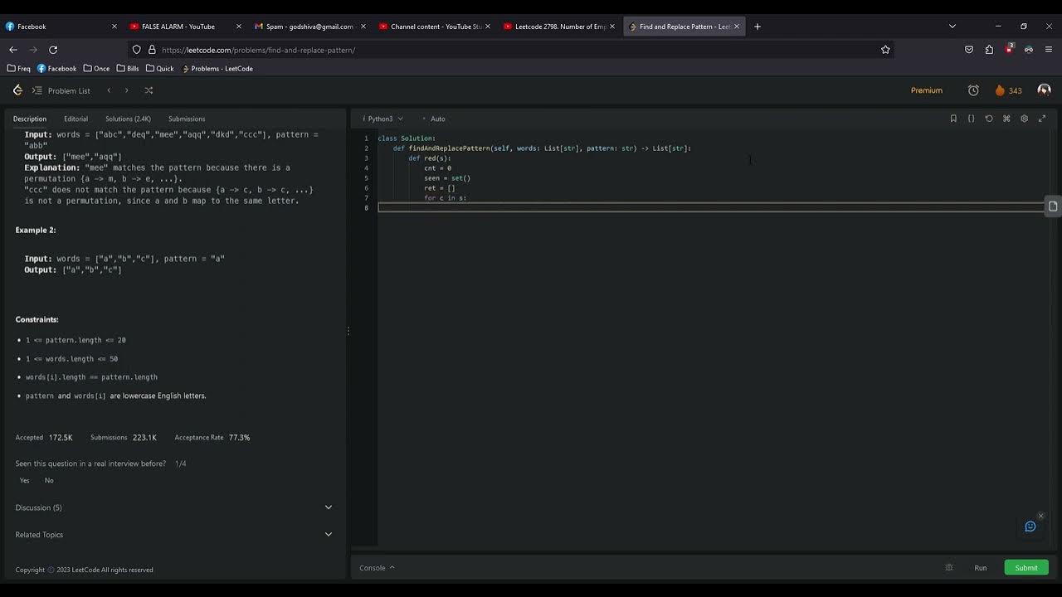Open the browser hamburger menu
The image size is (1062, 597).
pyautogui.click(x=1049, y=50)
